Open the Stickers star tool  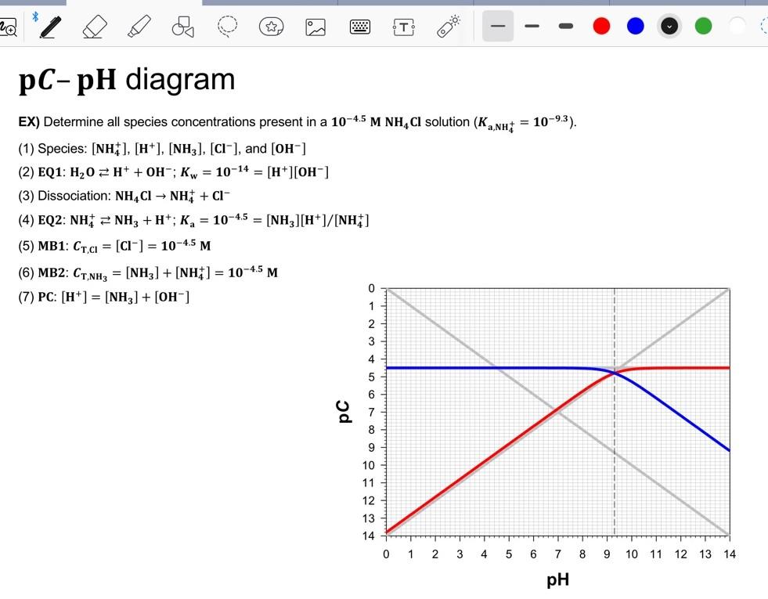[272, 27]
